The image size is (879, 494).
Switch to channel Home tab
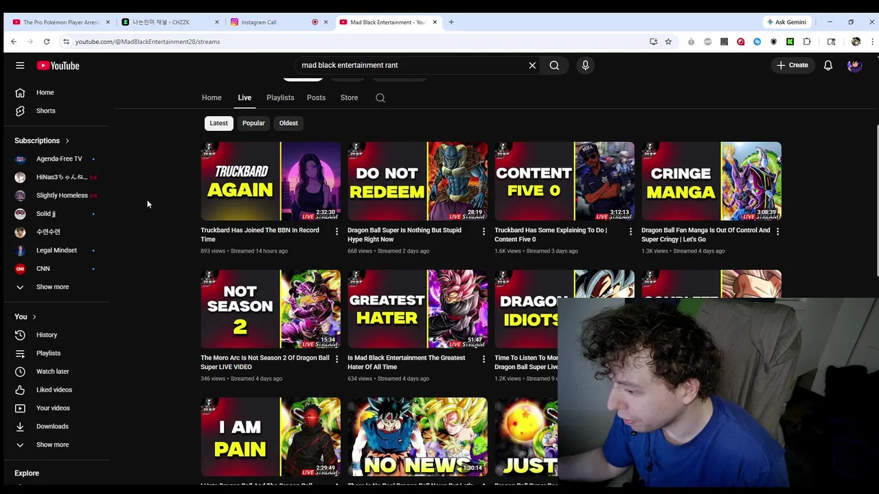coord(212,97)
